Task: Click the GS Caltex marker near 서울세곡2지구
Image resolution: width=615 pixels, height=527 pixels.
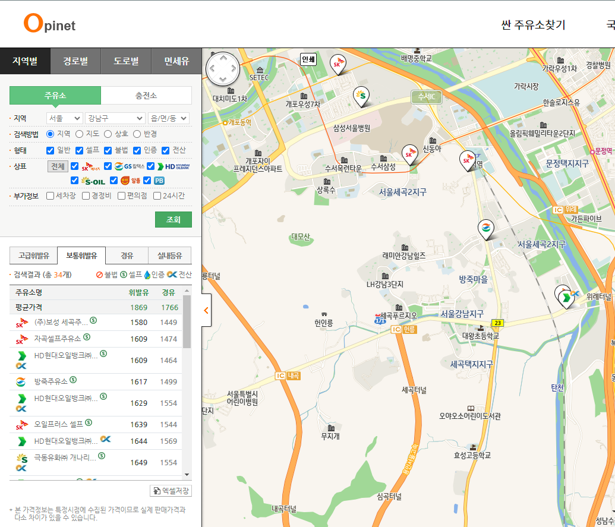Action: 485,230
